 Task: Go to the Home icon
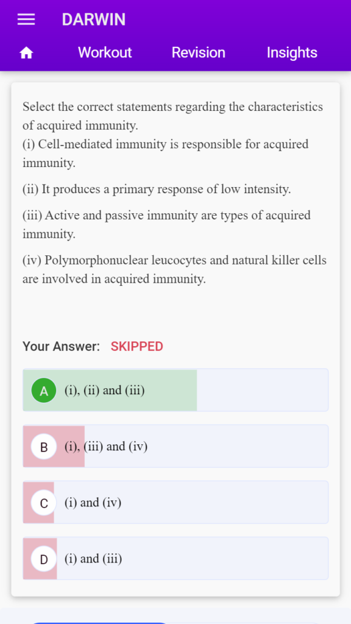point(26,53)
